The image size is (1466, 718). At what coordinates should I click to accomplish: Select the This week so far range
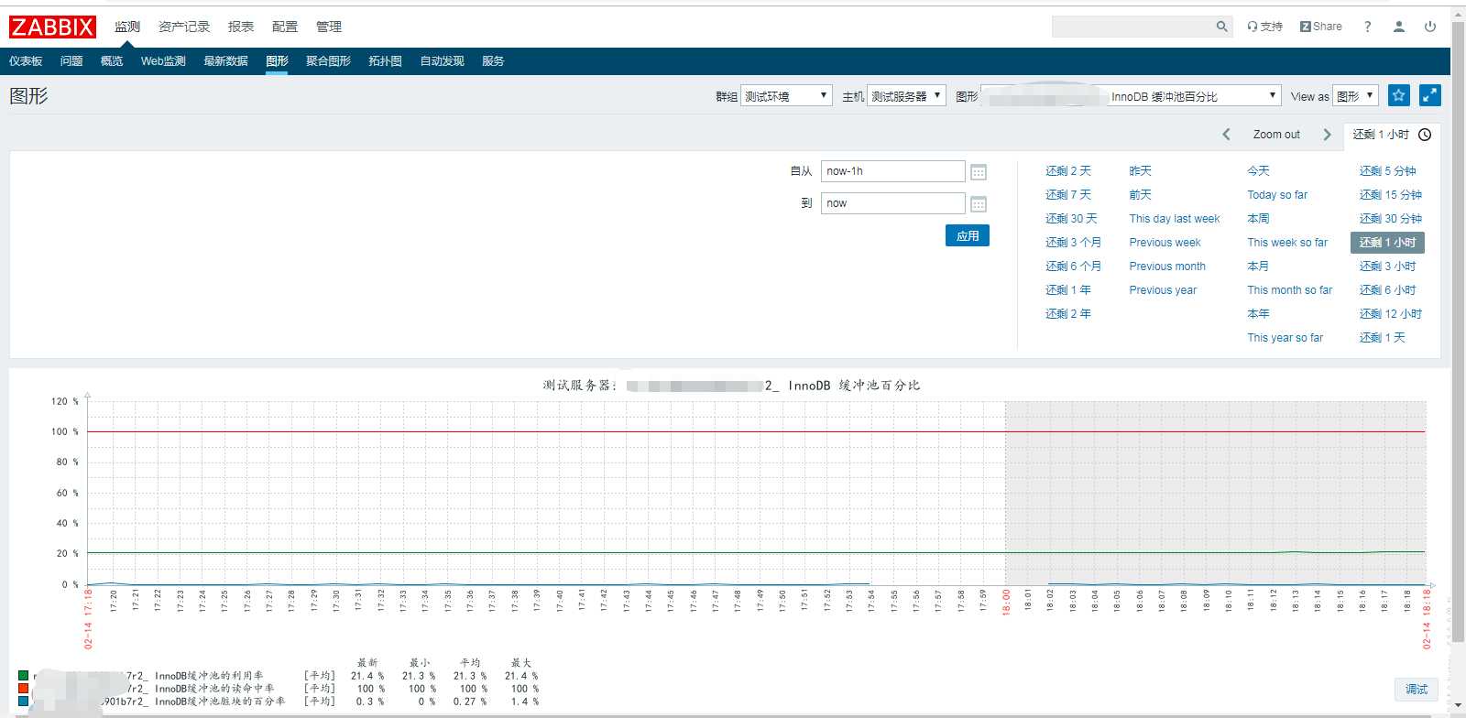click(x=1287, y=243)
